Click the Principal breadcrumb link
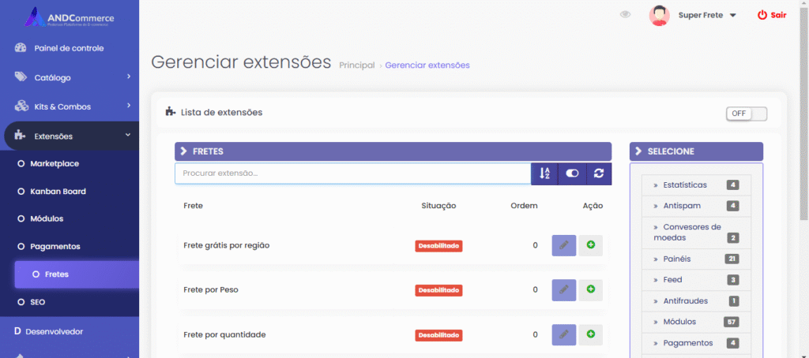Viewport: 809px width, 358px height. click(357, 65)
